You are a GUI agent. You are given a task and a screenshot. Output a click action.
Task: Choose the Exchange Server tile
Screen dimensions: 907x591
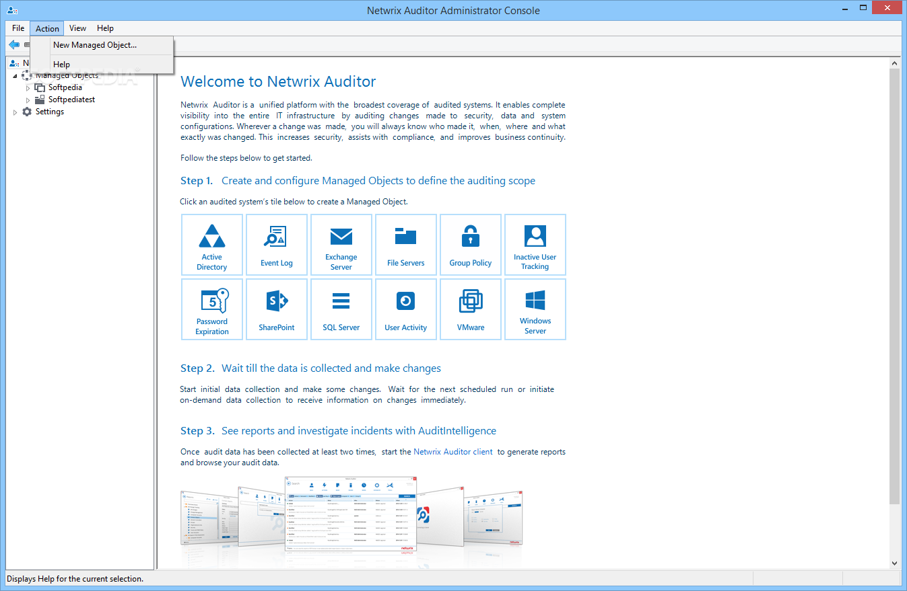click(341, 245)
